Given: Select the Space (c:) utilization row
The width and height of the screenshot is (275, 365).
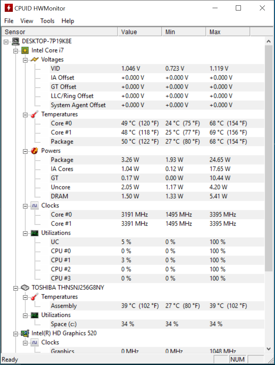Looking at the screenshot, I should tap(157, 324).
